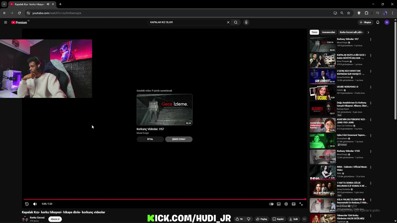The height and width of the screenshot is (223, 397).
Task: Mute the video player volume
Action: pyautogui.click(x=35, y=204)
